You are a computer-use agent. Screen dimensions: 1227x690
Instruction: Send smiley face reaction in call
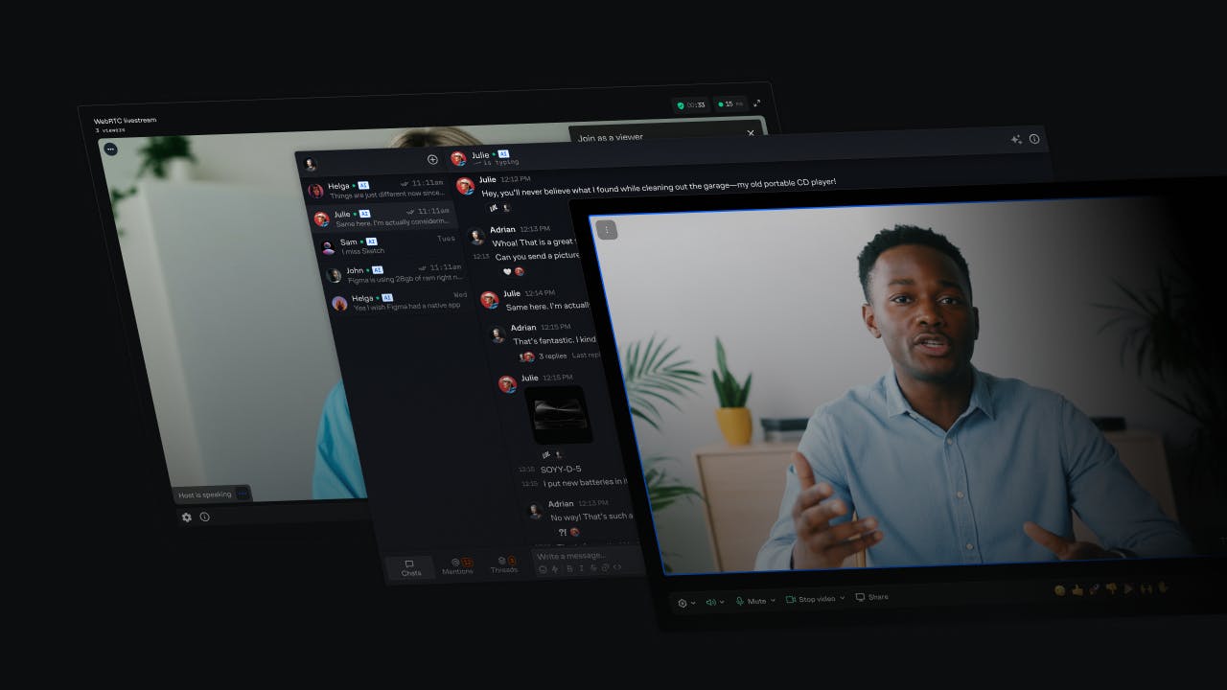pyautogui.click(x=1060, y=590)
